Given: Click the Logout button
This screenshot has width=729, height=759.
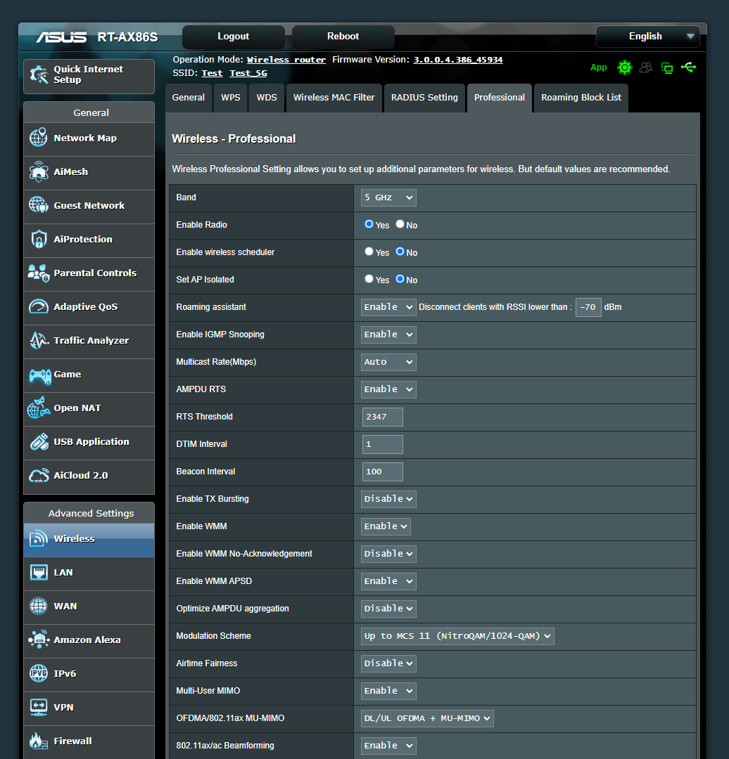Looking at the screenshot, I should point(233,36).
